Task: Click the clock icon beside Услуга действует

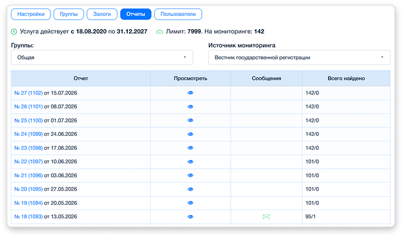Action: (x=14, y=32)
